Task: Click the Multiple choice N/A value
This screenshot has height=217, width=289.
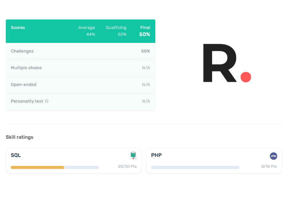Action: 146,68
